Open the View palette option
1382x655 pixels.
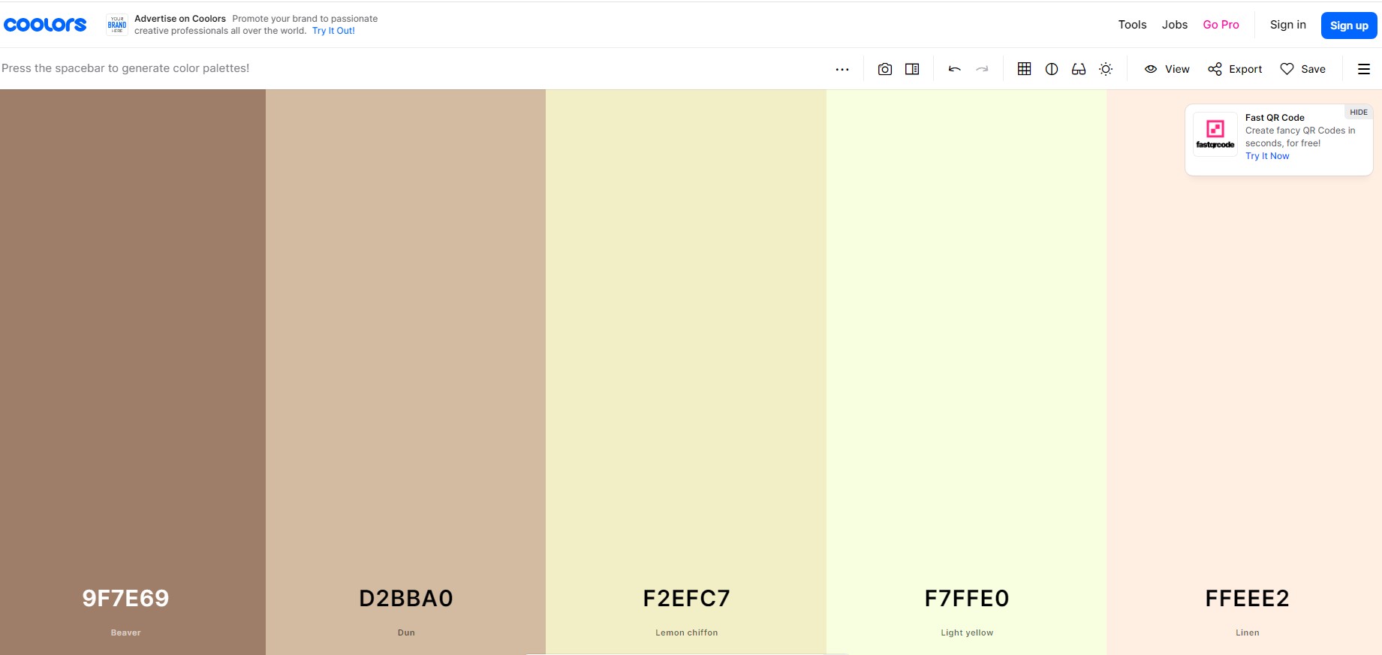[1167, 69]
